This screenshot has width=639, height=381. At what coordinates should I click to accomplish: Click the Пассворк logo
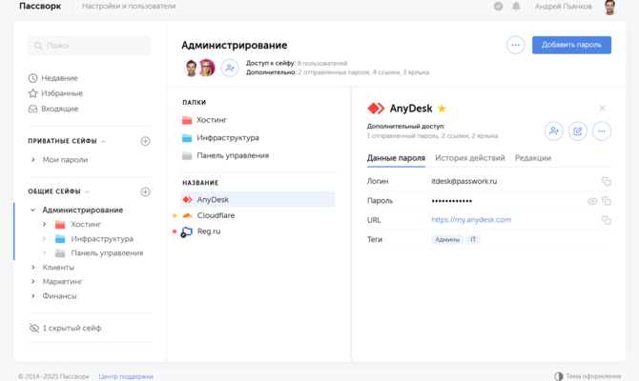click(40, 6)
